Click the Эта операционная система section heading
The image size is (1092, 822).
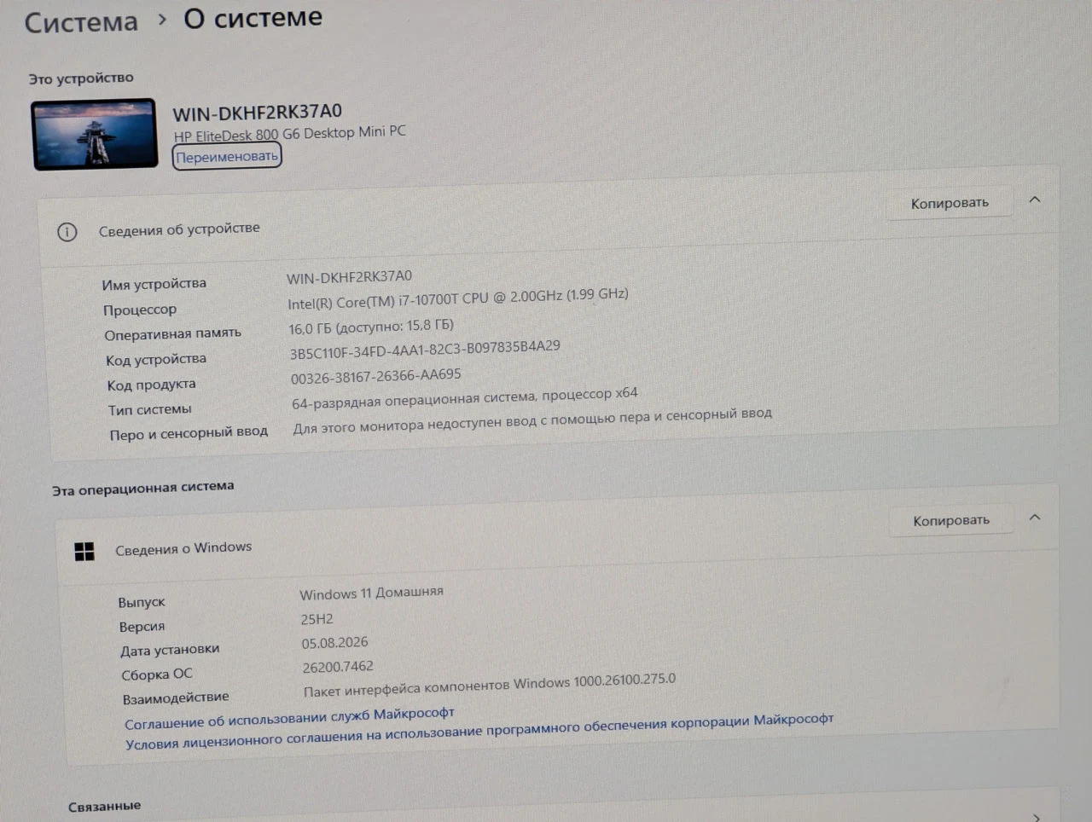(143, 489)
